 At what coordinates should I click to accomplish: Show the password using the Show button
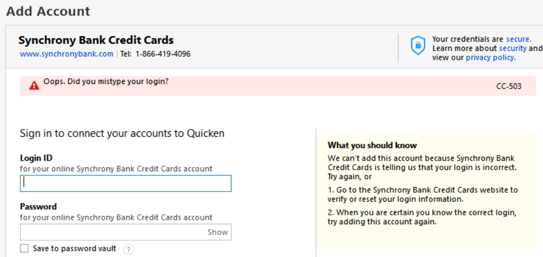coord(218,232)
